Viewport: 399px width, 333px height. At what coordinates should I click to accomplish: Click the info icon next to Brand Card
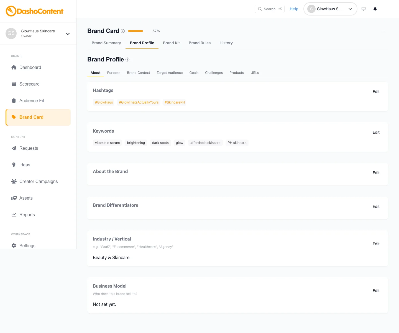coord(123,31)
